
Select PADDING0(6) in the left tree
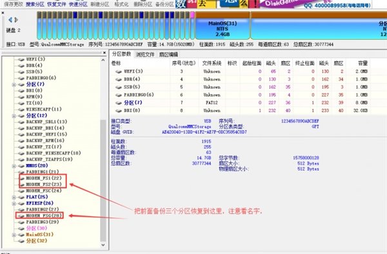point(41,78)
